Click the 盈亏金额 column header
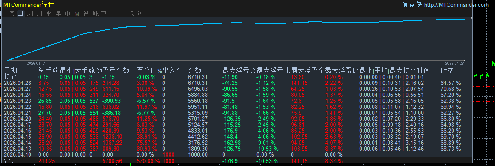Image resolution: width=495 pixels, height=166 pixels. click(116, 70)
